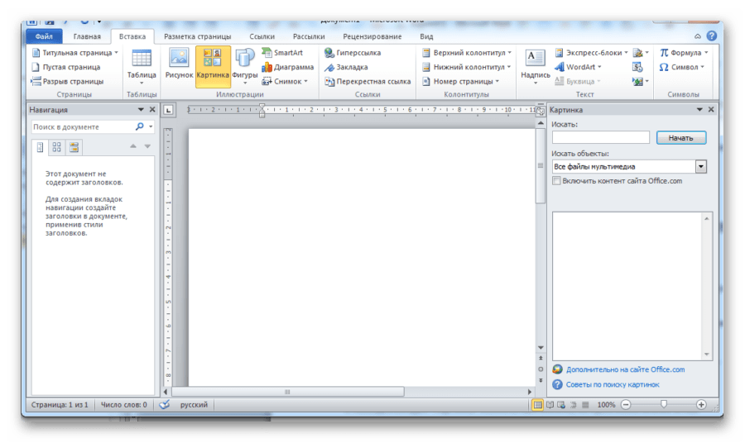Toggle the ruler view button above scrollbar
Viewport: 745px width, 443px height.
tap(541, 110)
